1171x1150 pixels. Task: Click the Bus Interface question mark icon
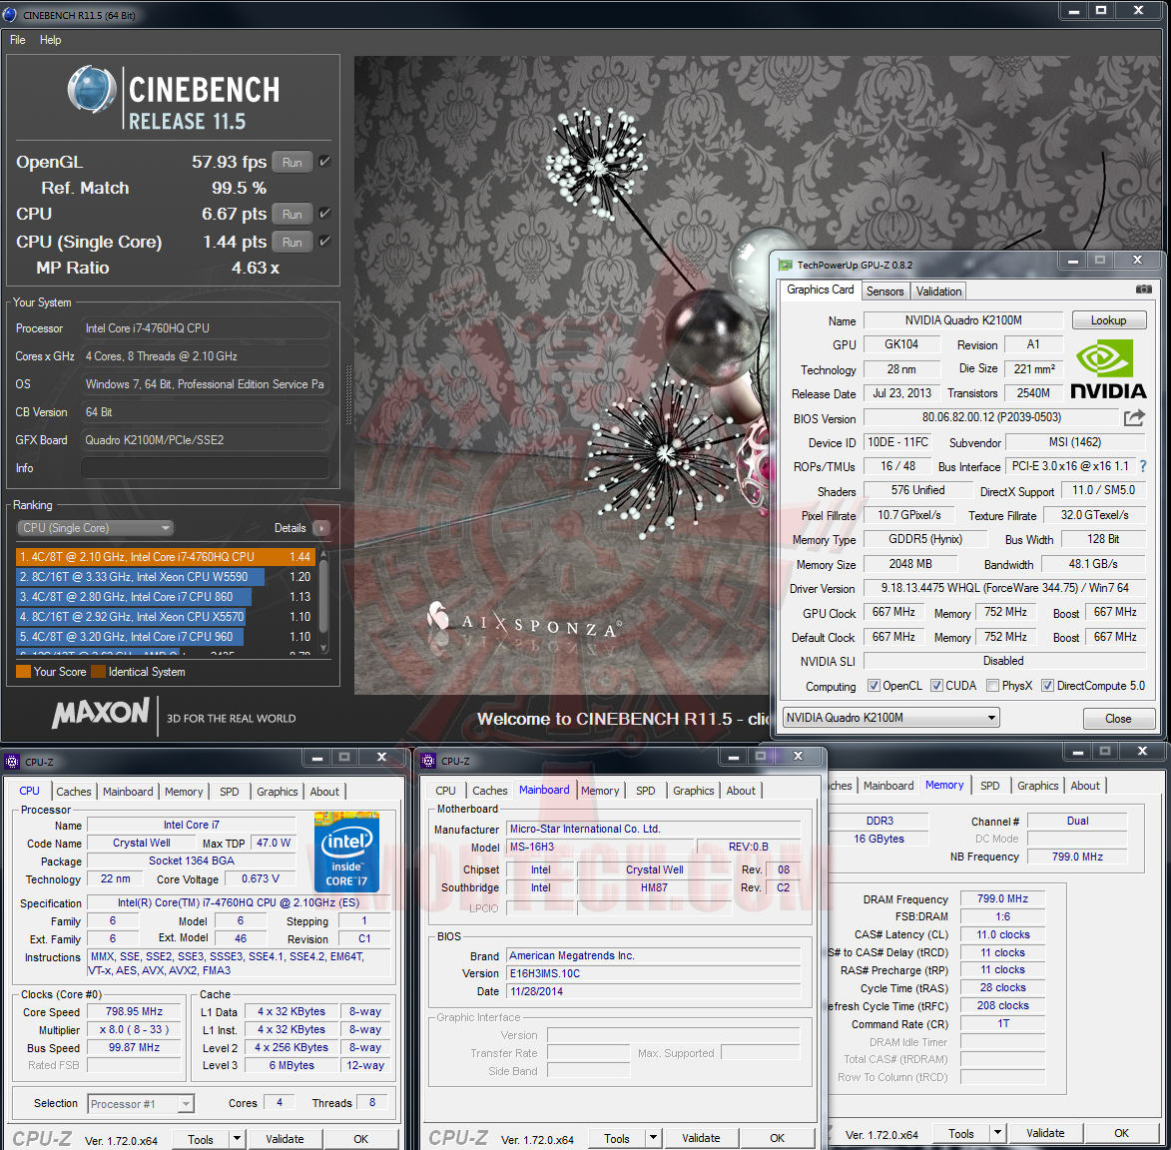(x=1143, y=466)
